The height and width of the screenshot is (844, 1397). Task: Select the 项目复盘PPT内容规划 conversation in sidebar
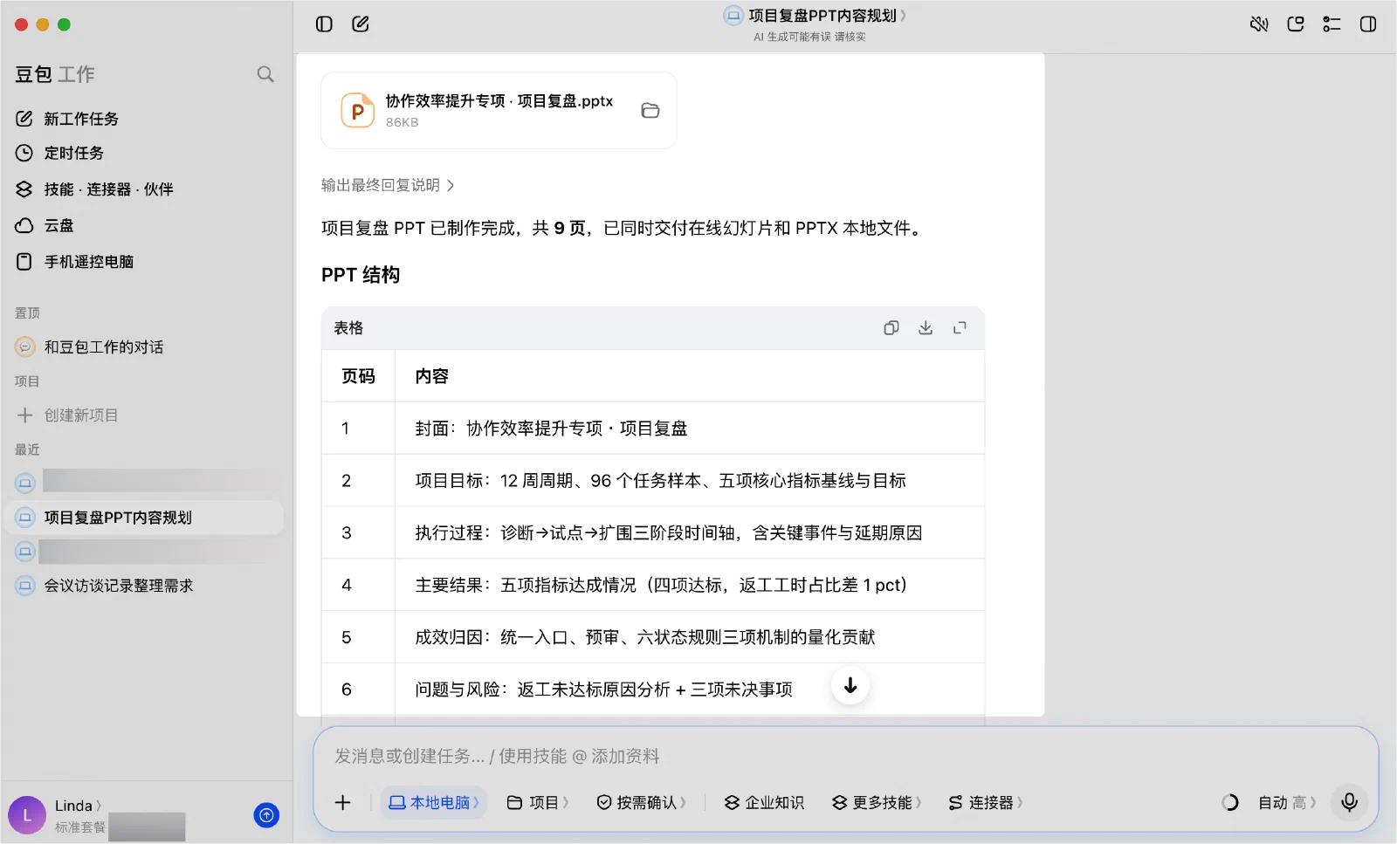click(144, 518)
